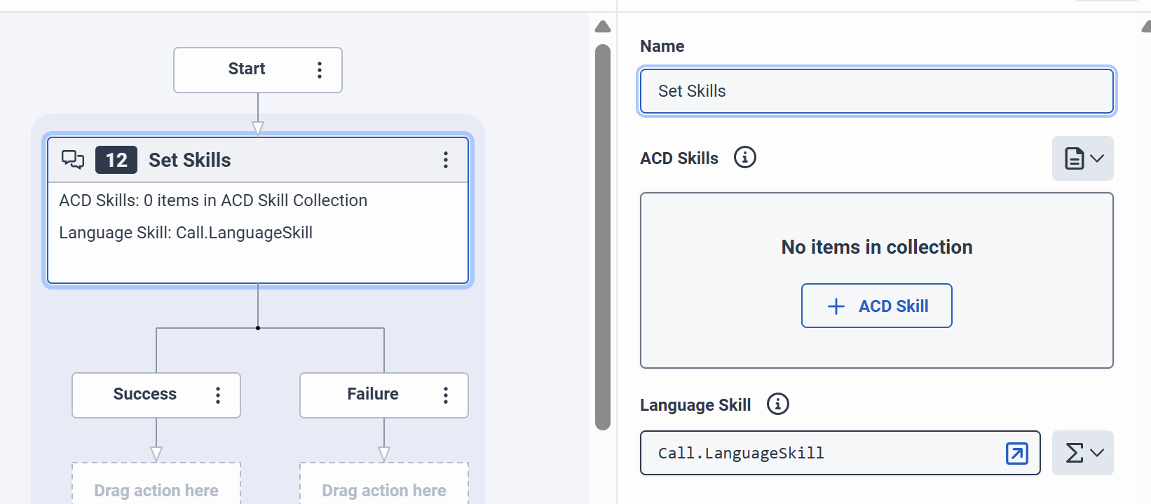Click the chat icon on Set Skills action

(x=72, y=160)
